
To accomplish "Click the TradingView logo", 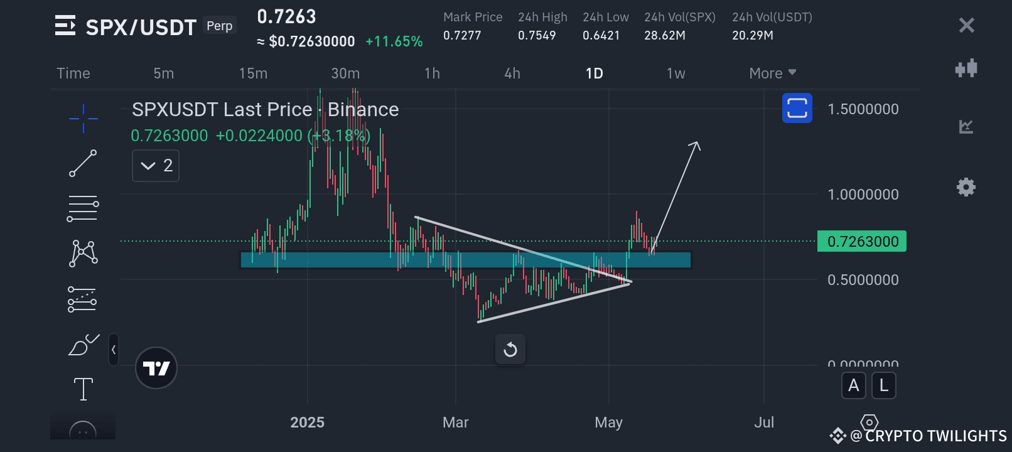I will coord(156,368).
